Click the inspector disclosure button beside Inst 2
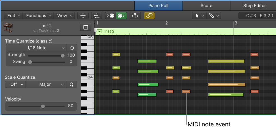 [86, 27]
